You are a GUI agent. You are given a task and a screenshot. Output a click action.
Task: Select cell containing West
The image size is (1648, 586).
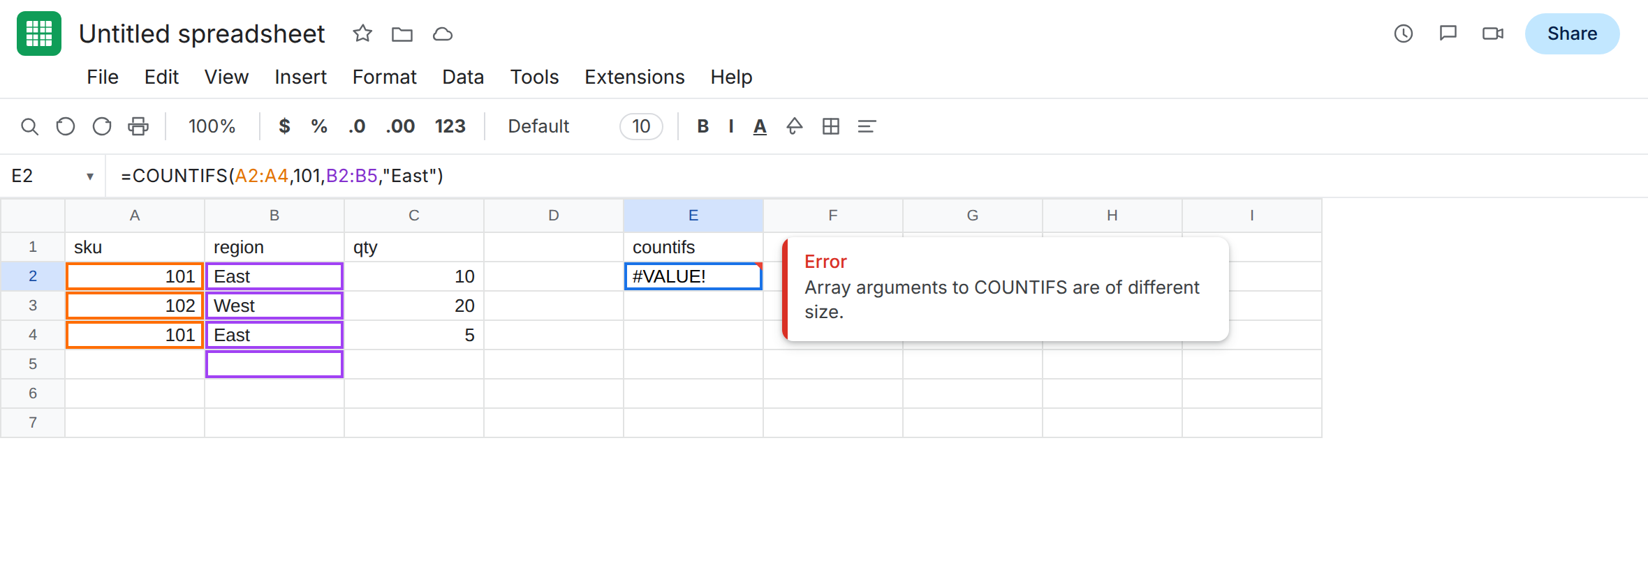click(x=274, y=306)
